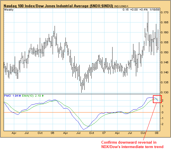The height and width of the screenshot is (150, 171).
Task: Click the 1/18/08 date in the header
Action: click(155, 10)
